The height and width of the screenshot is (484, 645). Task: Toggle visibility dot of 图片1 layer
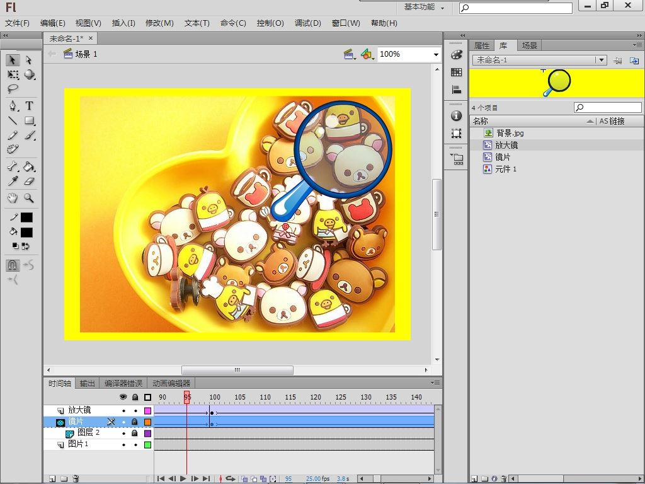pyautogui.click(x=123, y=445)
